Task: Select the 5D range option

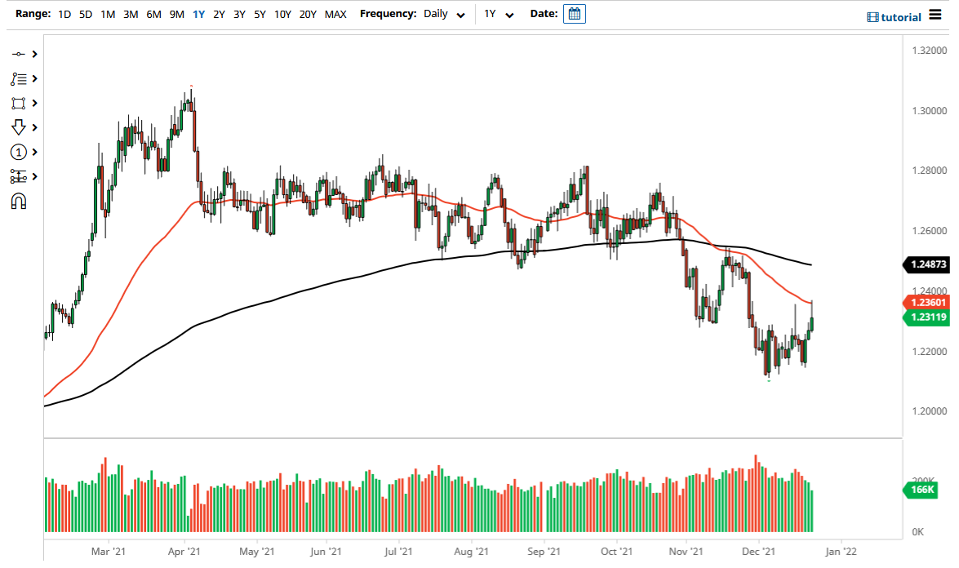Action: pos(85,14)
